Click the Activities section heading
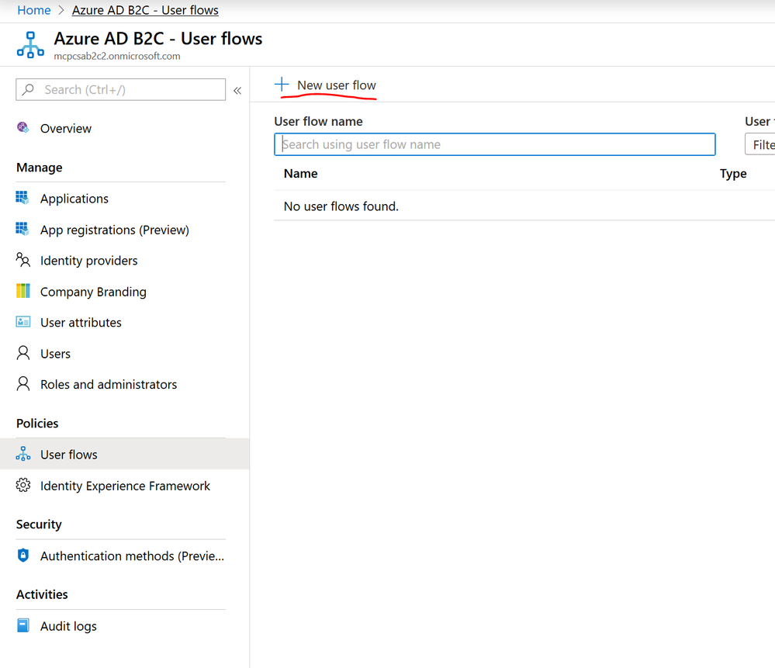This screenshot has height=668, width=775. click(x=42, y=594)
